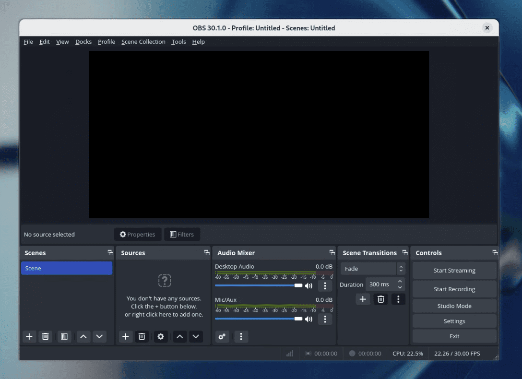522x379 pixels.
Task: Add a new source
Action: (x=126, y=336)
